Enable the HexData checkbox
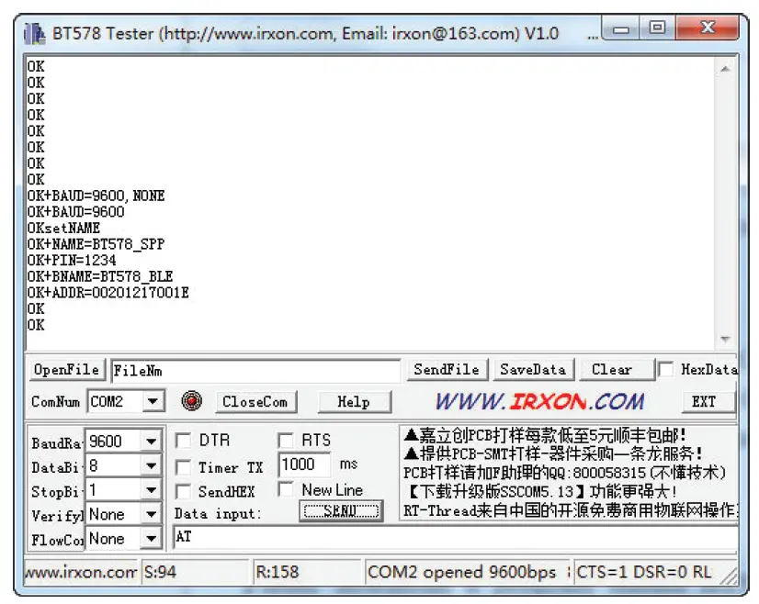The image size is (759, 604). 666,369
